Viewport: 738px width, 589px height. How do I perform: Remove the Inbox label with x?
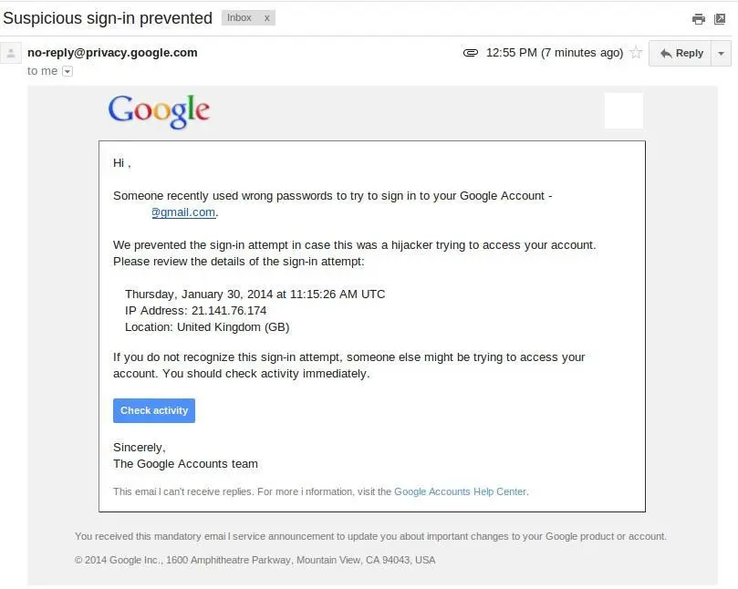tap(267, 18)
